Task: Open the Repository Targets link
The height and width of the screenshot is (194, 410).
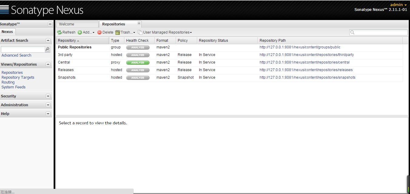Action: pos(18,77)
